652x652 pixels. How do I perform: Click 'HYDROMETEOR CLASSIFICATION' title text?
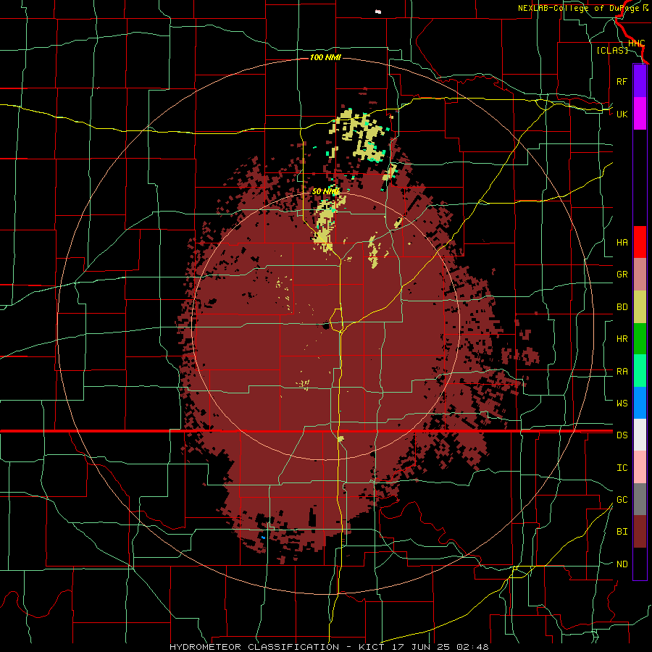point(254,647)
